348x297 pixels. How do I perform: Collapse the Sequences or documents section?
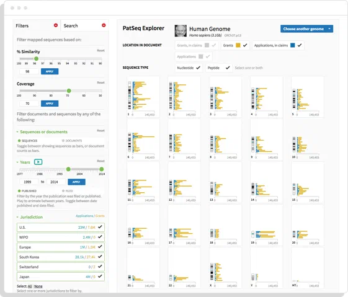tap(17, 131)
